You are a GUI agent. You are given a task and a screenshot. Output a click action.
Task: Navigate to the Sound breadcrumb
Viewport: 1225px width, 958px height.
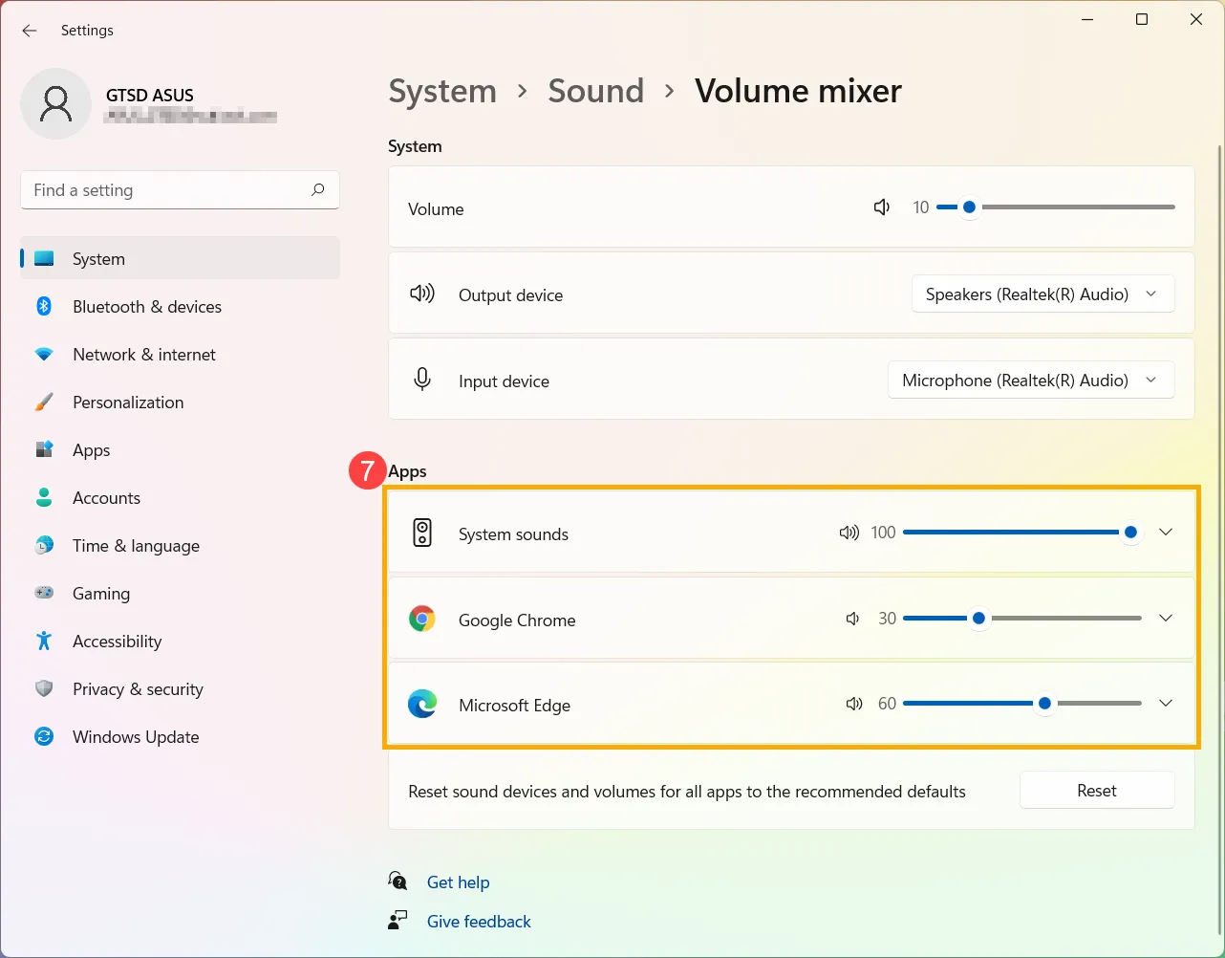595,91
